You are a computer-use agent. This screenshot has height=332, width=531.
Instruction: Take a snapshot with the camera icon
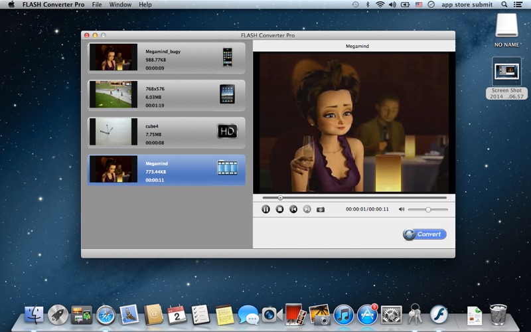[321, 209]
